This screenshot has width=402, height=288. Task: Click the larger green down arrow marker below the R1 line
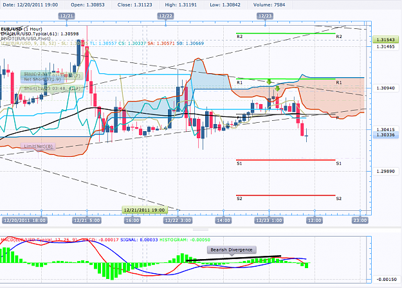tap(269, 82)
